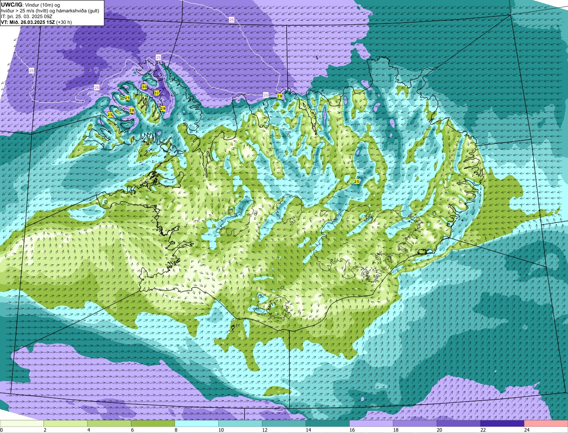Click the legend tick label "24"
The height and width of the screenshot is (433, 568).
[527, 430]
